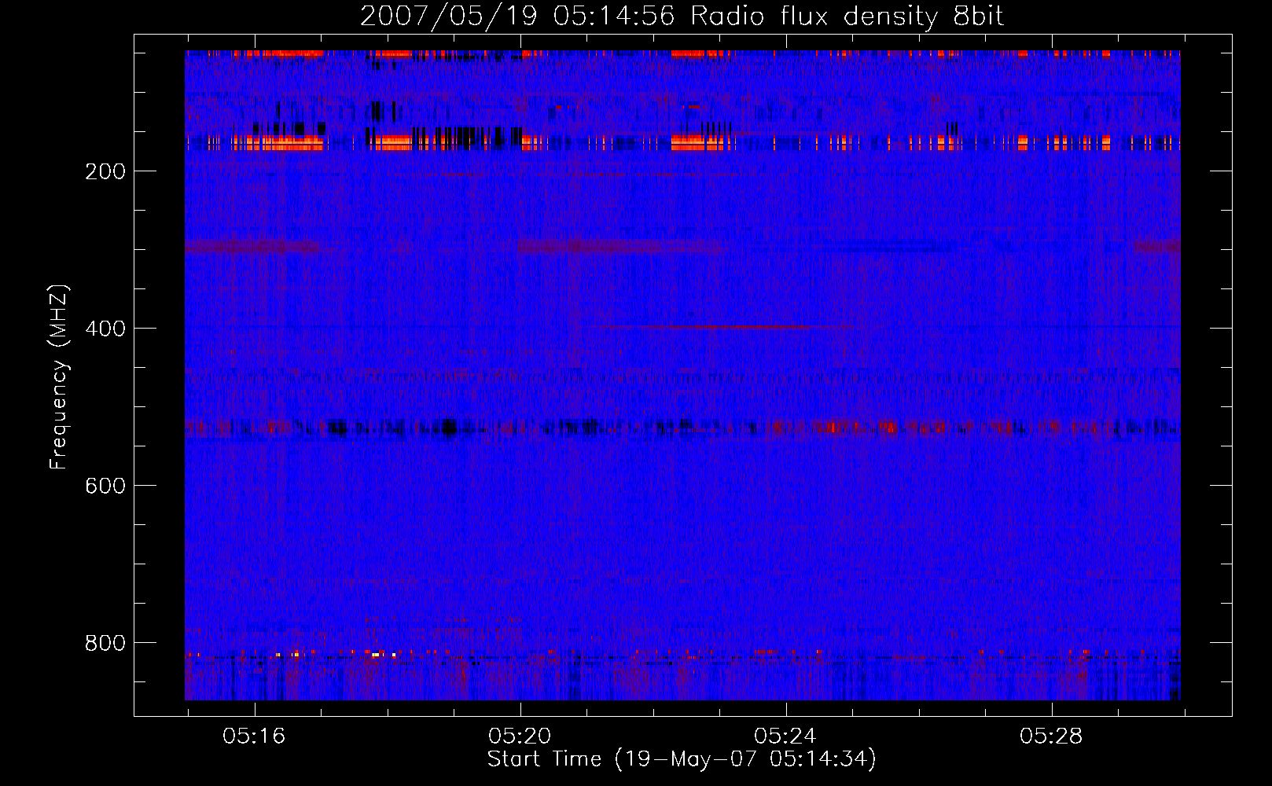
Task: Click the 05:28 time tick label
Action: [x=1051, y=736]
